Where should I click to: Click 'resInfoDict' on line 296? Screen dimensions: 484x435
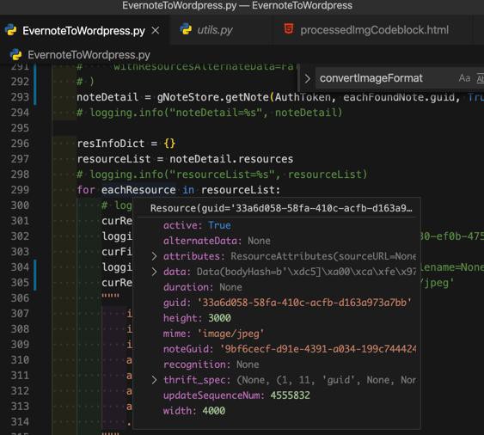pos(111,144)
